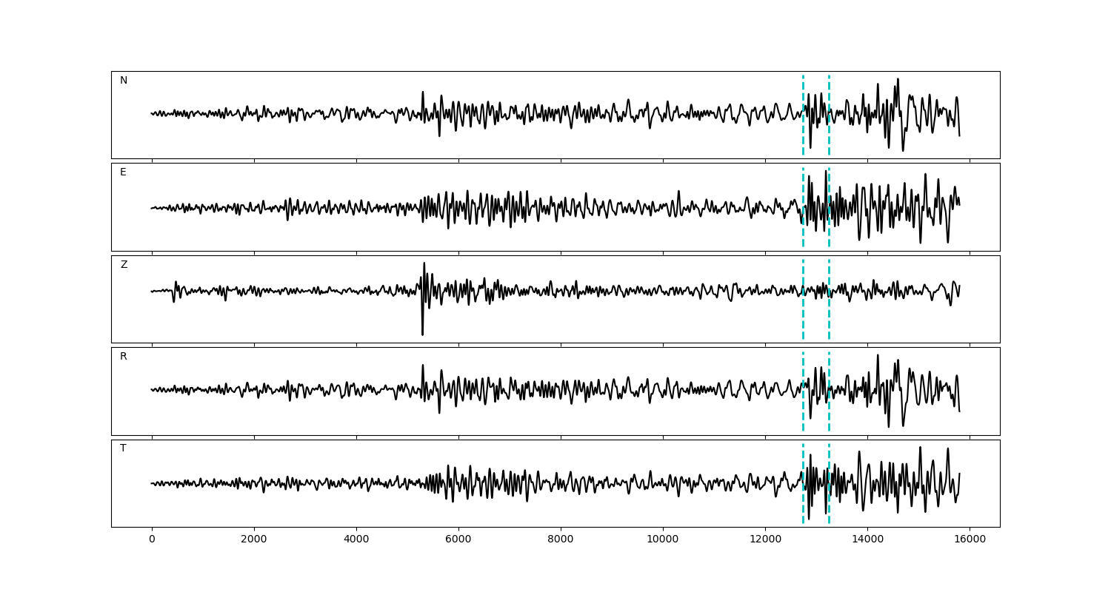Click the x-axis tick label 6000
This screenshot has height=592, width=1111.
coord(458,541)
